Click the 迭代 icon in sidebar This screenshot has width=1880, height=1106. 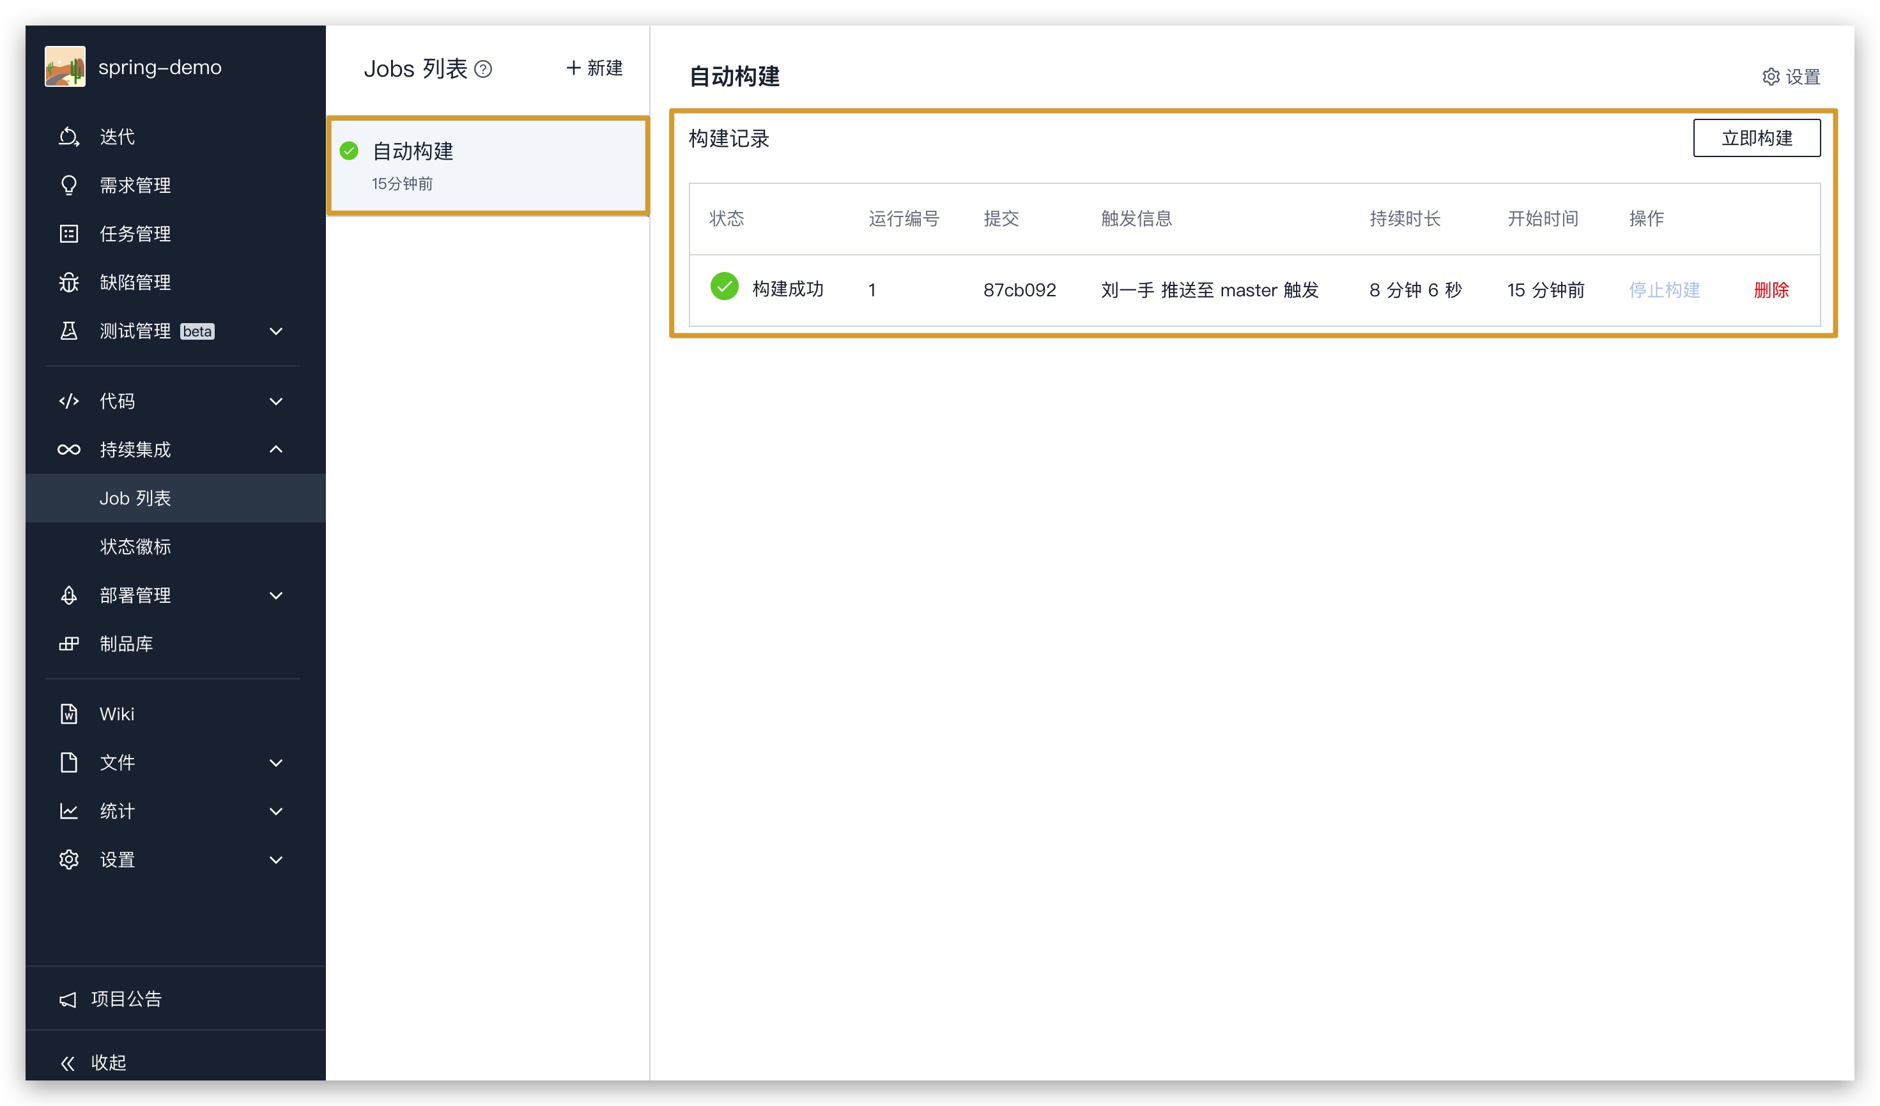(x=67, y=137)
